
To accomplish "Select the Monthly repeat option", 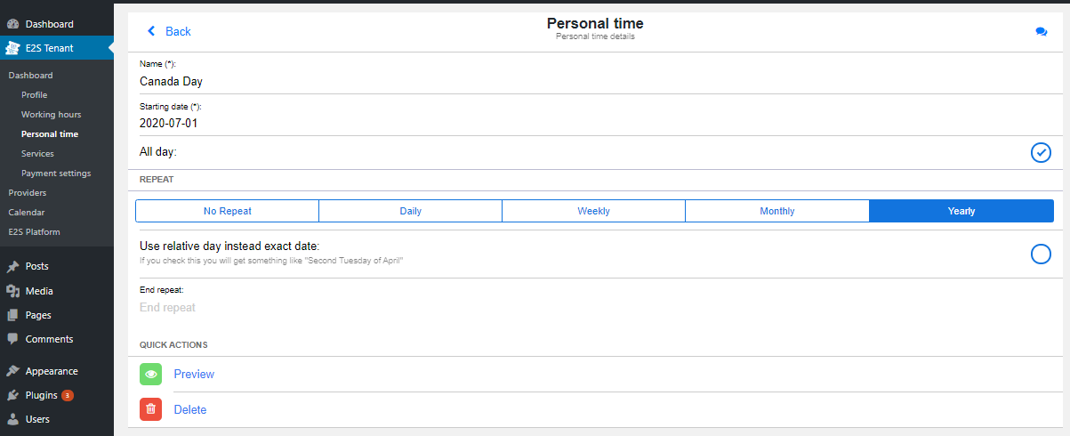I will coord(777,211).
